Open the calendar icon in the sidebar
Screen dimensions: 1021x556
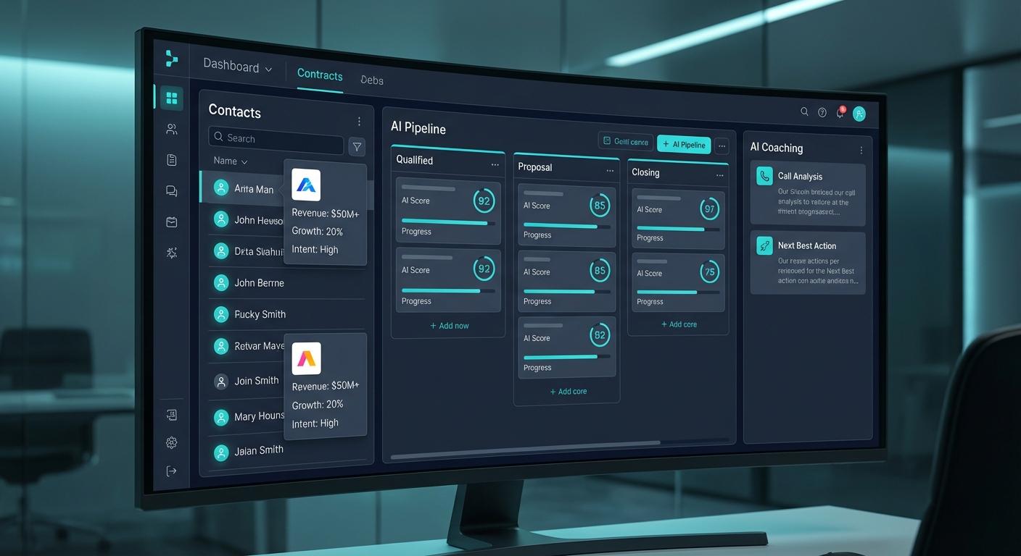(171, 222)
